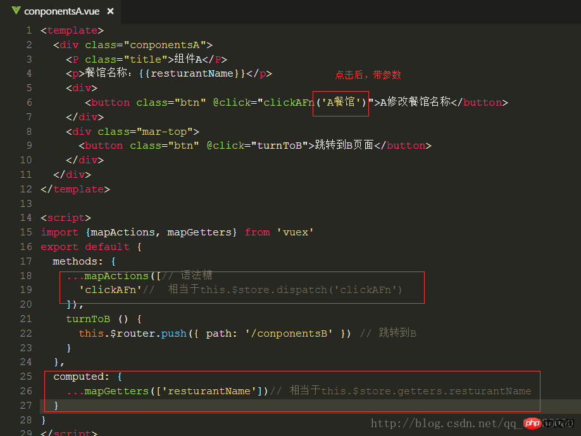Click the A修改餐馆名称 button text
The image size is (581, 436).
(415, 103)
